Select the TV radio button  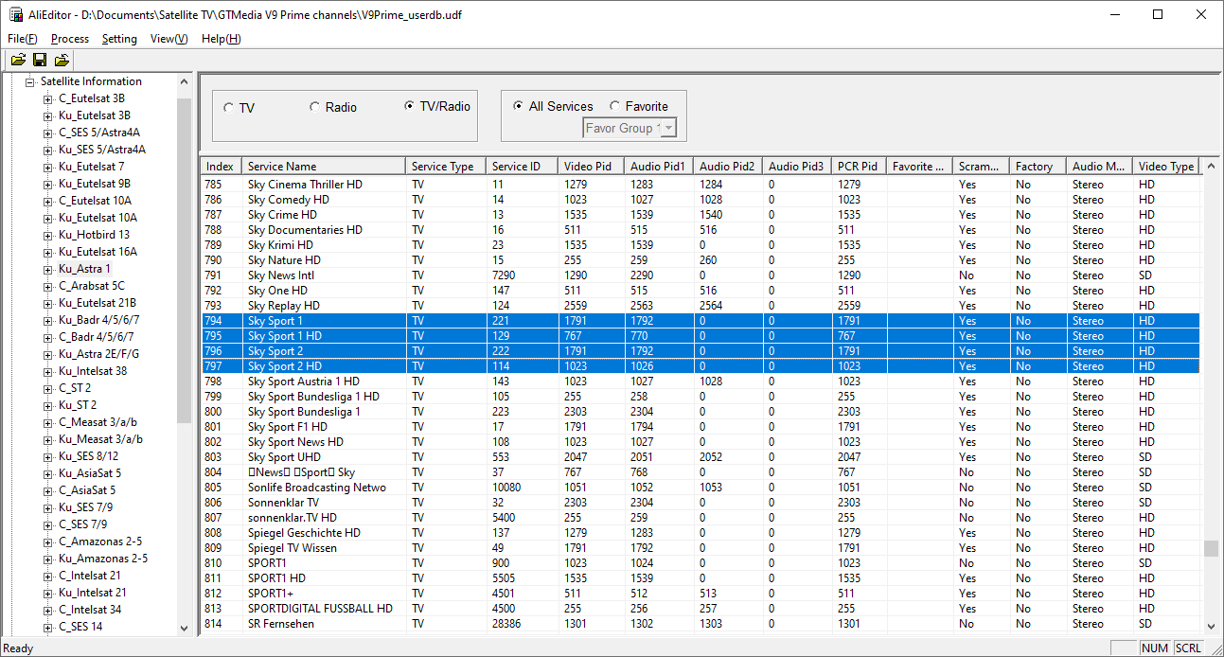(229, 108)
